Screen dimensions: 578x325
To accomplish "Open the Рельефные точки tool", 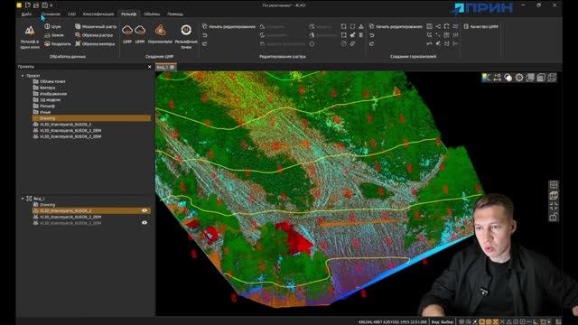I will 186,36.
